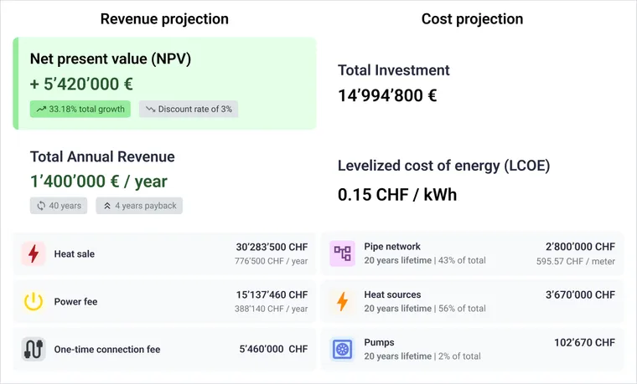Click the 15'137'460 CHF amount
The image size is (637, 384).
click(272, 294)
